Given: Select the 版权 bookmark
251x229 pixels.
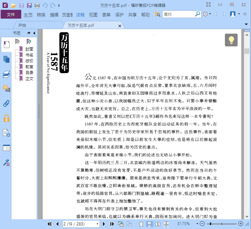Looking at the screenshot, I should (29, 61).
